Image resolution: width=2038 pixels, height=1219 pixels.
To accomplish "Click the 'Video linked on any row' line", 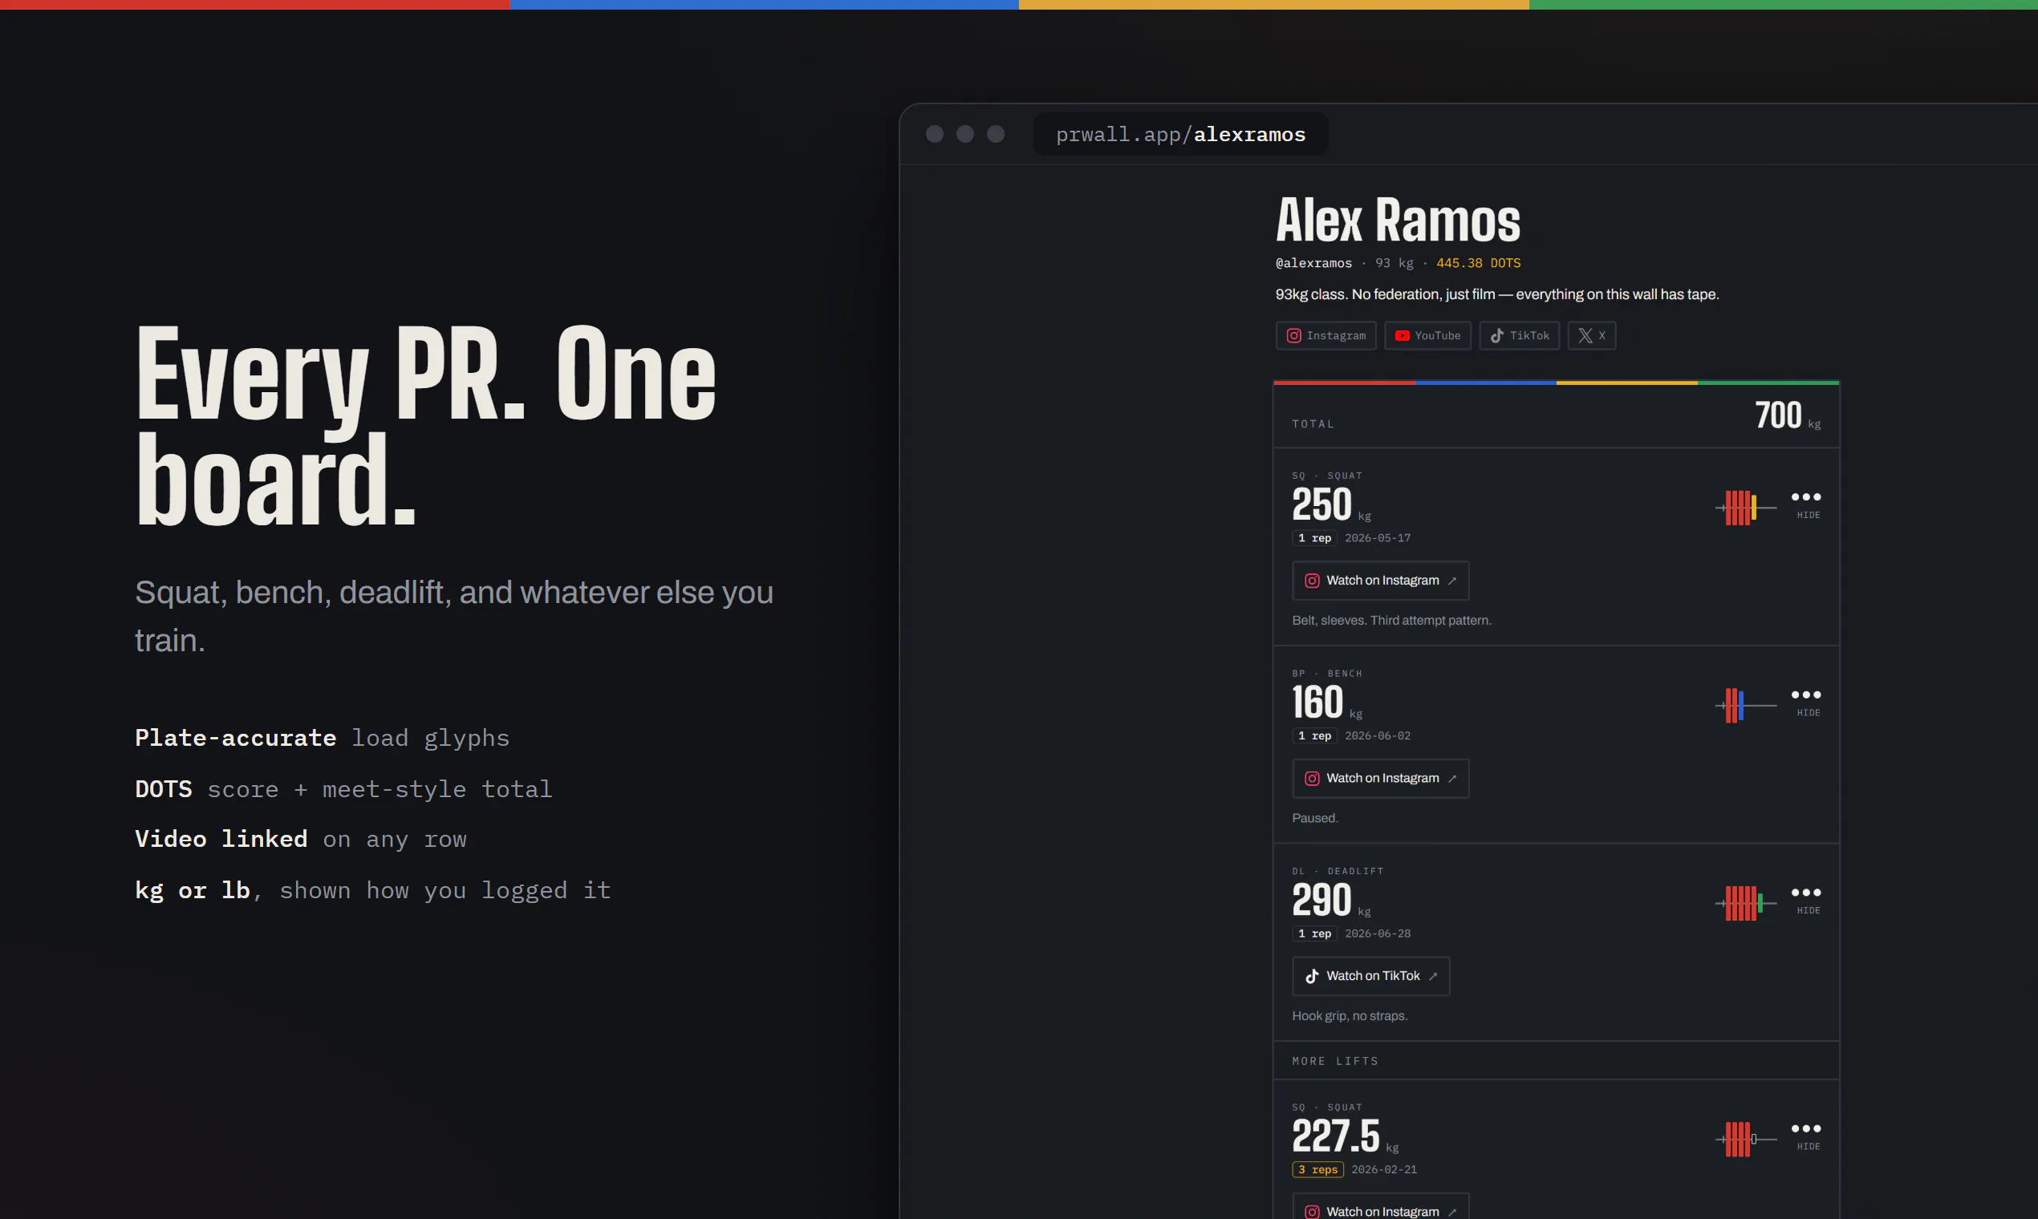I will tap(301, 840).
